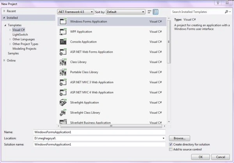Screen dimensions: 234x163
Task: Click the Solution name input field
Action: point(99,144)
